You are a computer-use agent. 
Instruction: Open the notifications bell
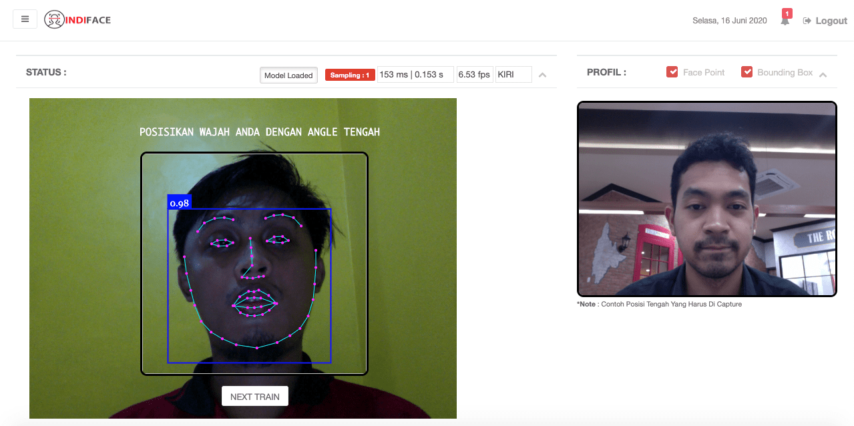(785, 21)
